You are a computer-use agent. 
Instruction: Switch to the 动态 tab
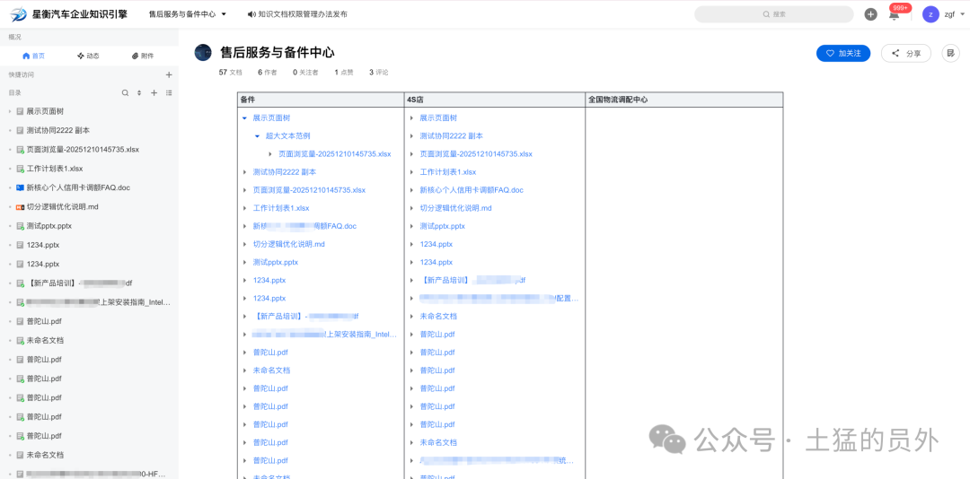(88, 56)
